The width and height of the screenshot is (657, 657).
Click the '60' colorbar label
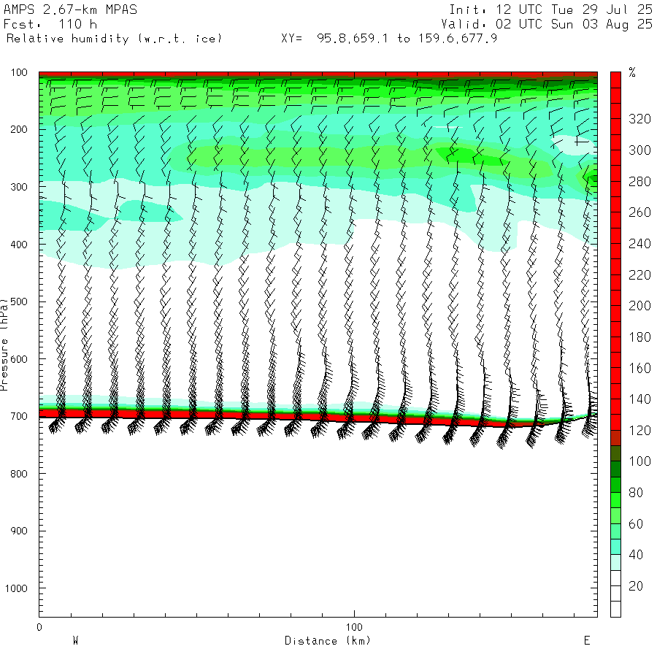(x=636, y=523)
